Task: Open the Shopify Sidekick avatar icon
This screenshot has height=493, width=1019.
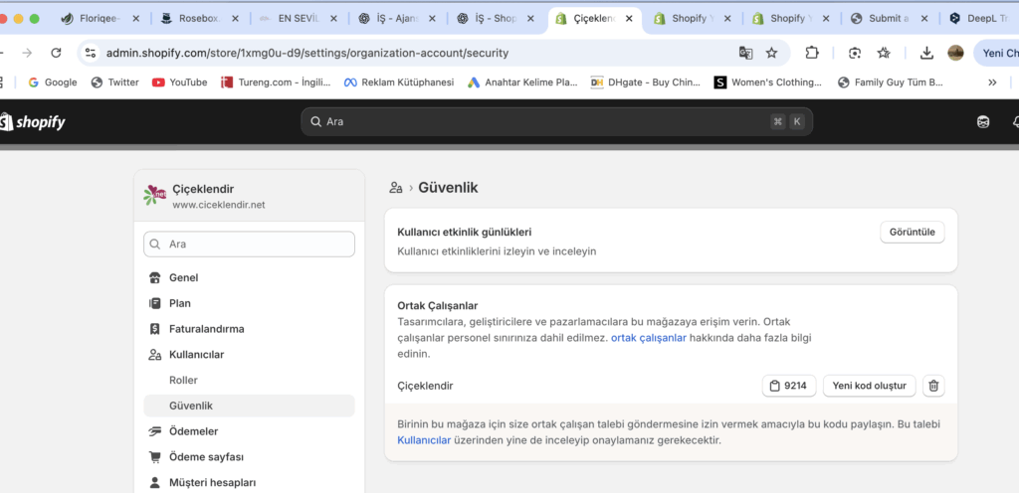Action: (x=983, y=122)
